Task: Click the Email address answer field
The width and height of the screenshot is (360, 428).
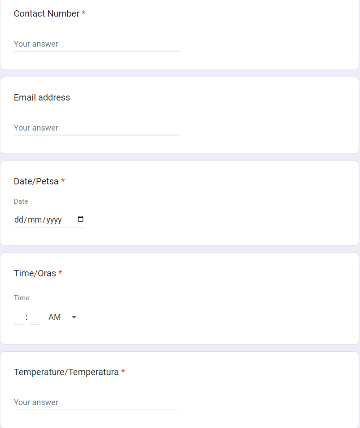Action: coord(96,128)
